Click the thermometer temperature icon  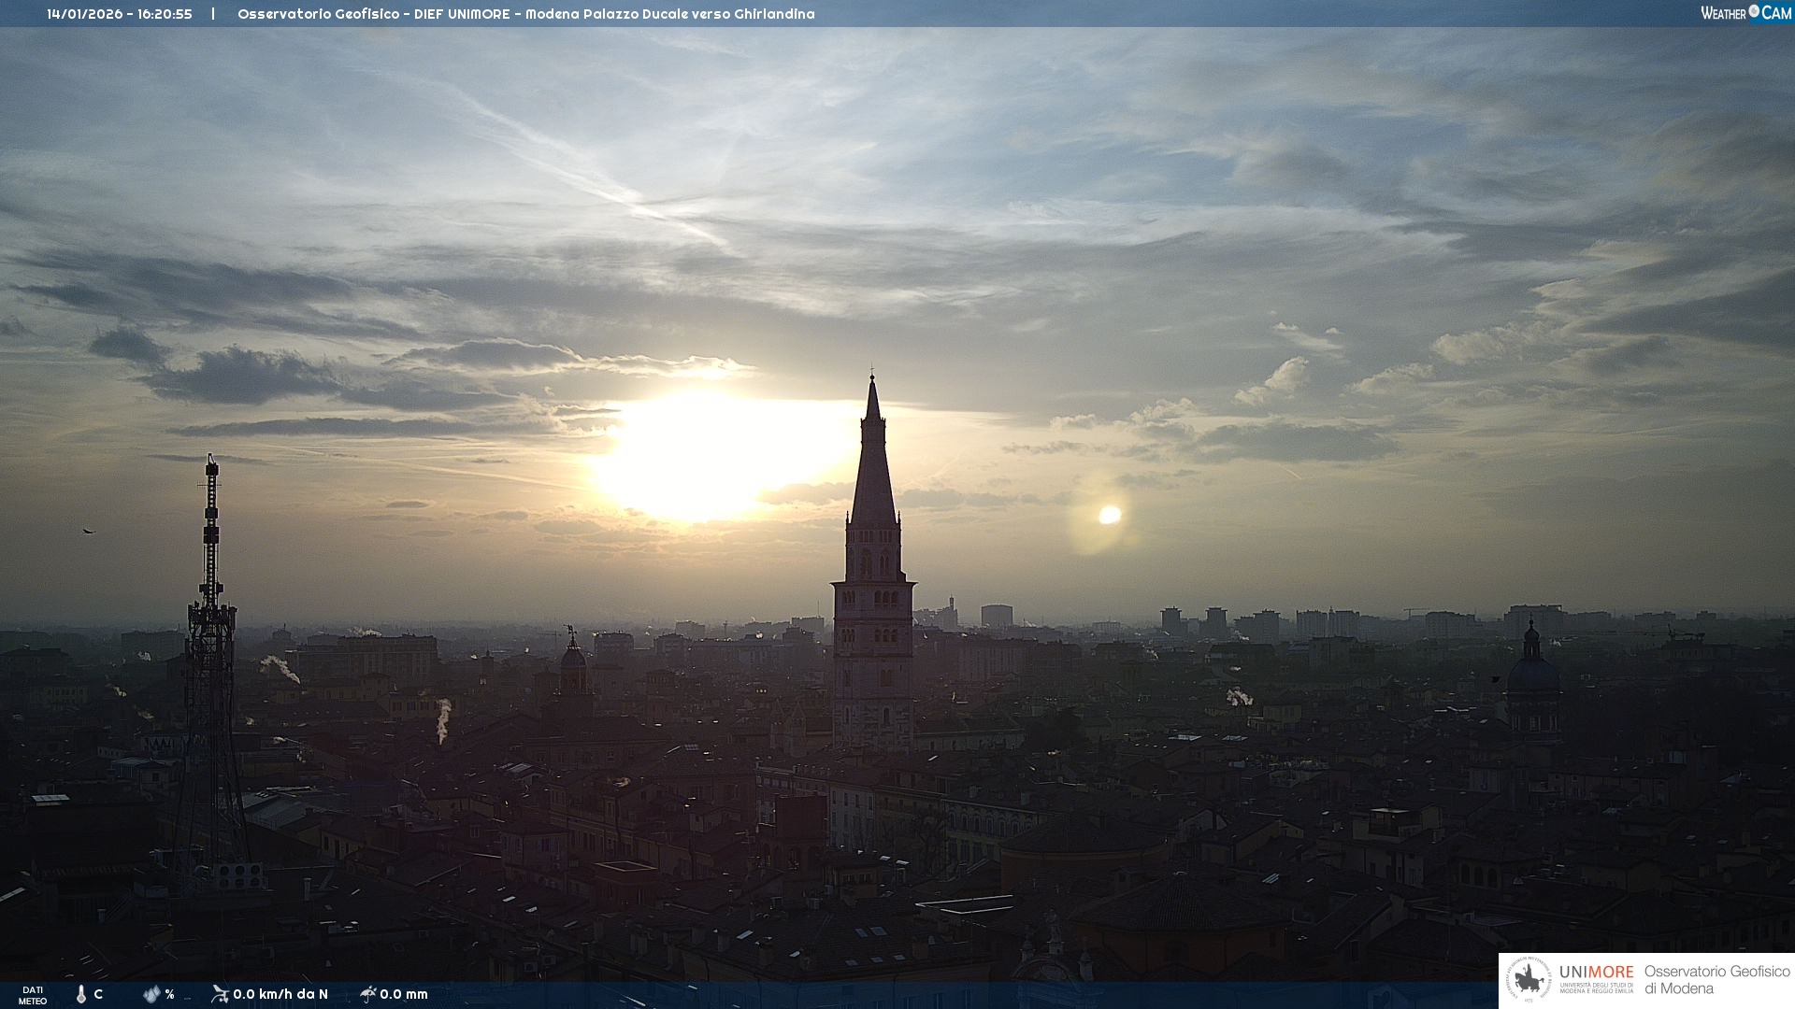pos(81,994)
